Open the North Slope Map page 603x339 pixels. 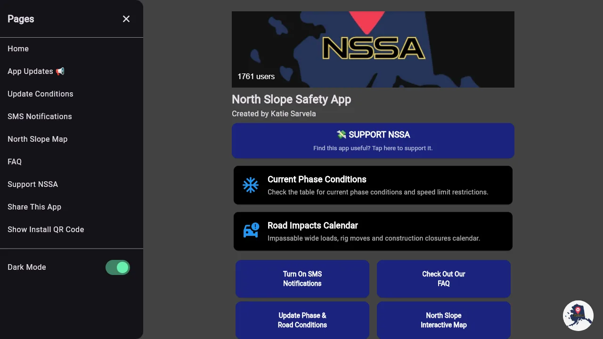(x=37, y=139)
